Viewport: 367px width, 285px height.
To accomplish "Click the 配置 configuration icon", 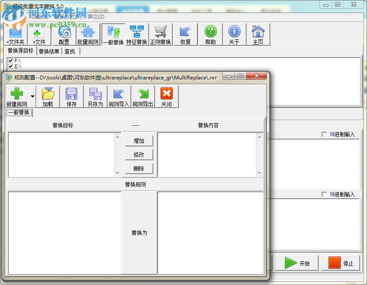I will pyautogui.click(x=64, y=34).
